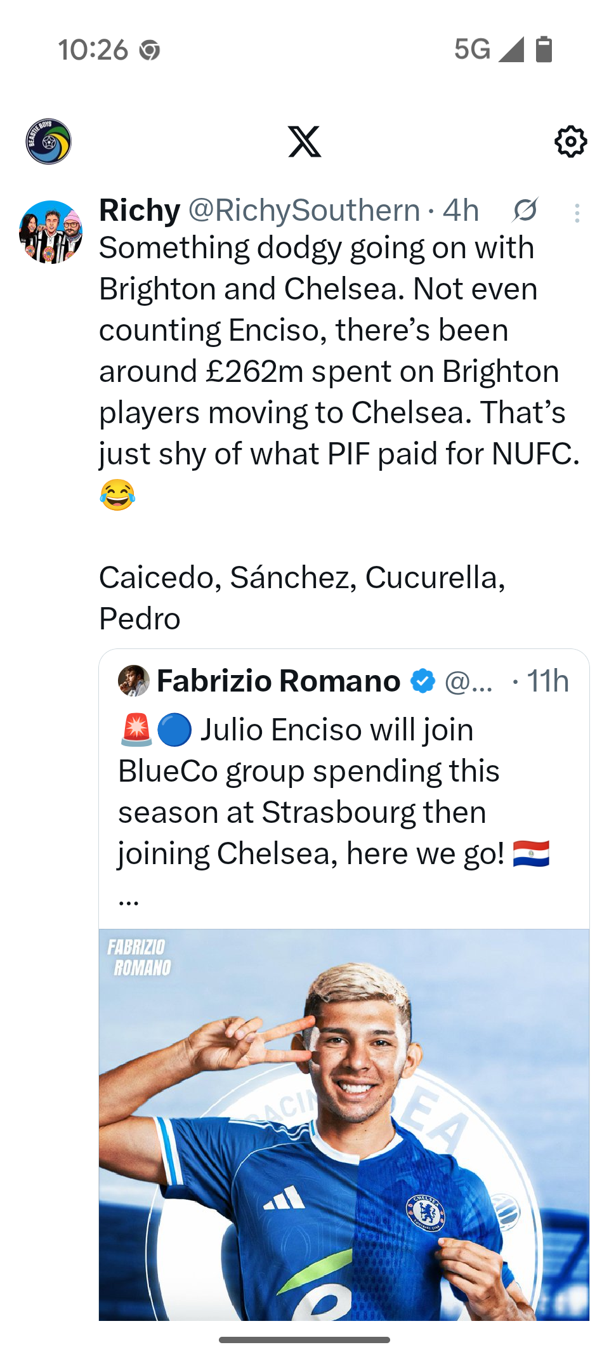Viewport: 609px width, 1359px height.
Task: Open timeline settings gear icon
Action: (x=570, y=141)
